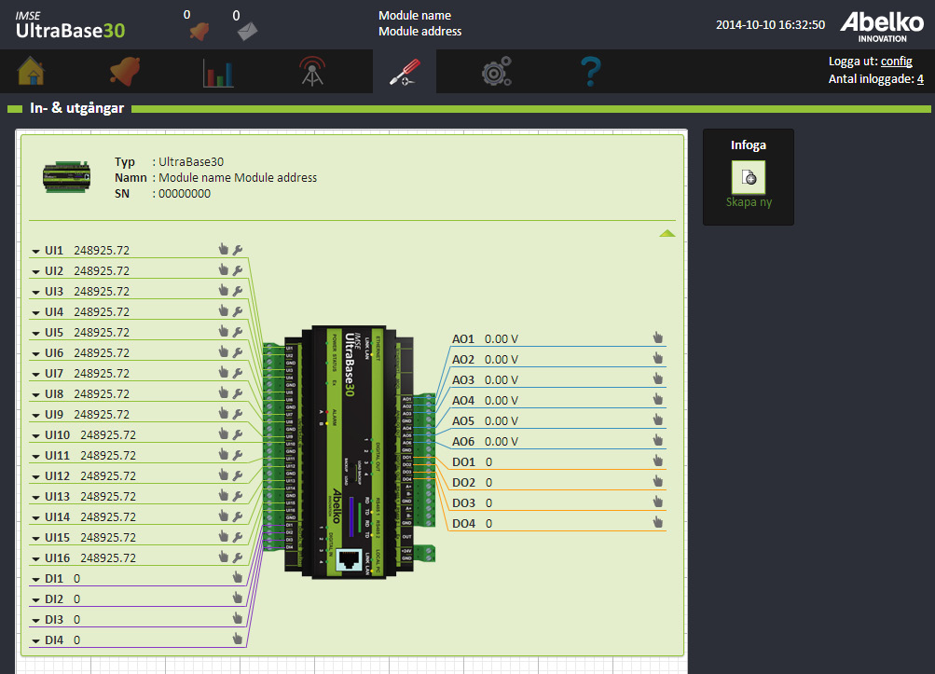Click the IMSE UltraBase30 logo
The width and height of the screenshot is (935, 674).
tap(70, 26)
